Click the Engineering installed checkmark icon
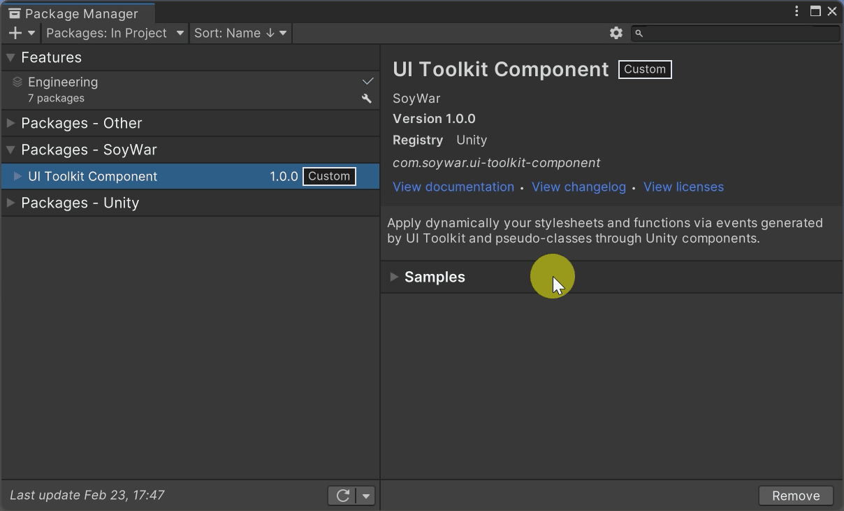The image size is (844, 511). coord(368,82)
